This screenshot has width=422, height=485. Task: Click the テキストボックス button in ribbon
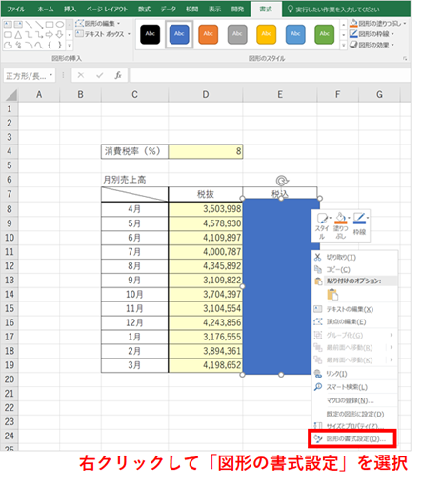[x=103, y=34]
